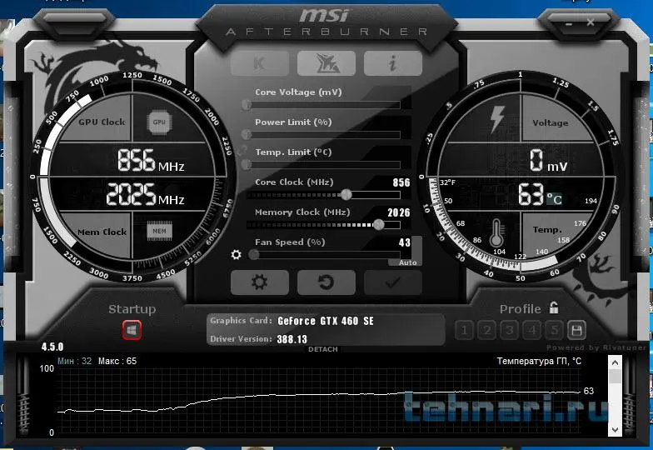The image size is (653, 450).
Task: Open settings gear button below sliders
Action: click(x=260, y=282)
